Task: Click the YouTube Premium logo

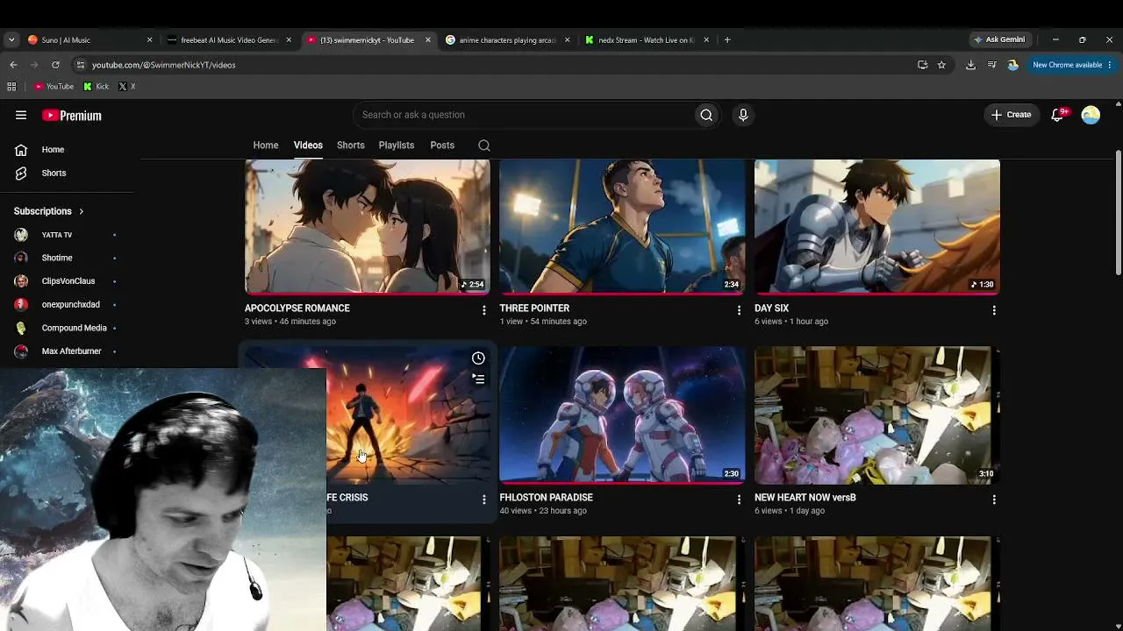Action: click(x=72, y=115)
